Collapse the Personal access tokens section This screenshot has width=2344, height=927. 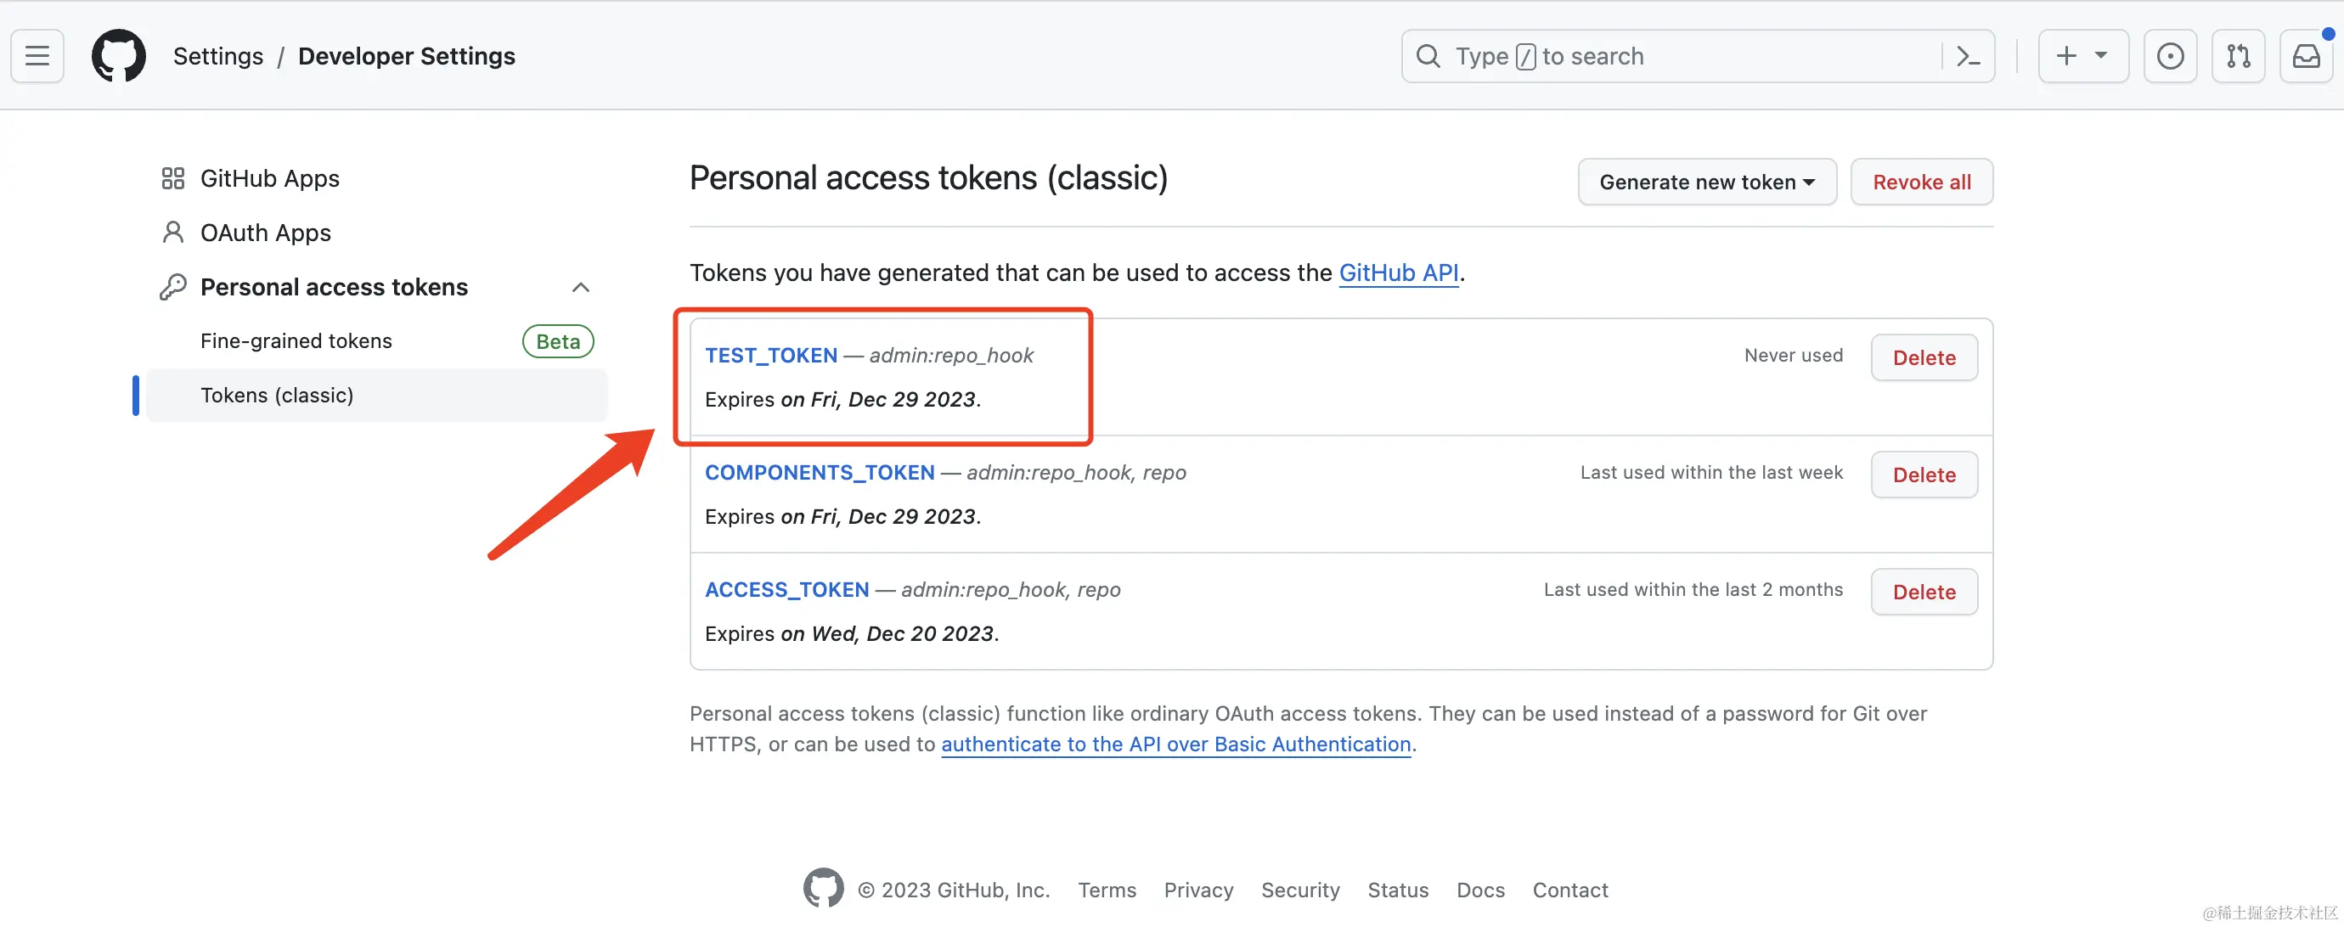point(581,288)
